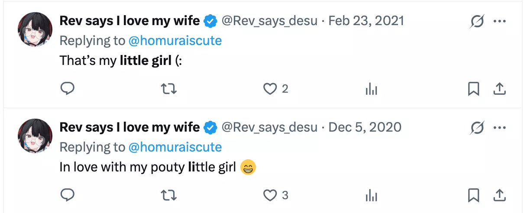The image size is (524, 213).
Task: Share the Dec 5, 2020 tweet
Action: click(499, 195)
